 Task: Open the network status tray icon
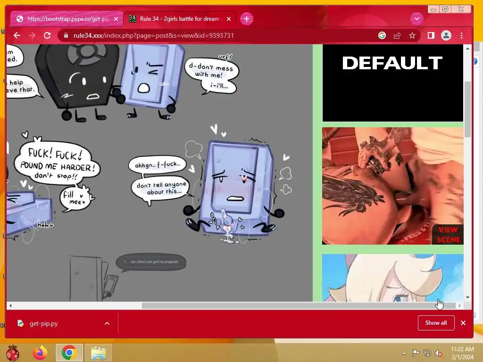pos(427,353)
